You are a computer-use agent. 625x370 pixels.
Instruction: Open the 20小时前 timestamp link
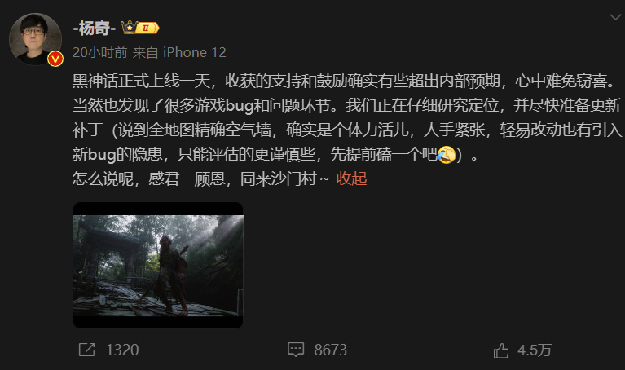coord(100,52)
